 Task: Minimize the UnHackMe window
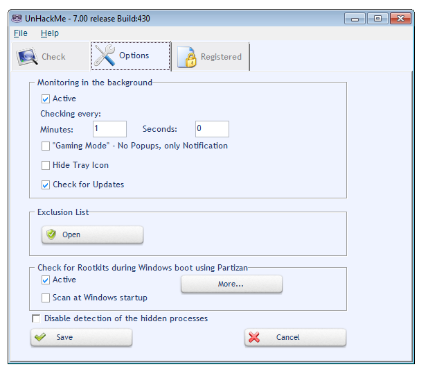(x=355, y=19)
